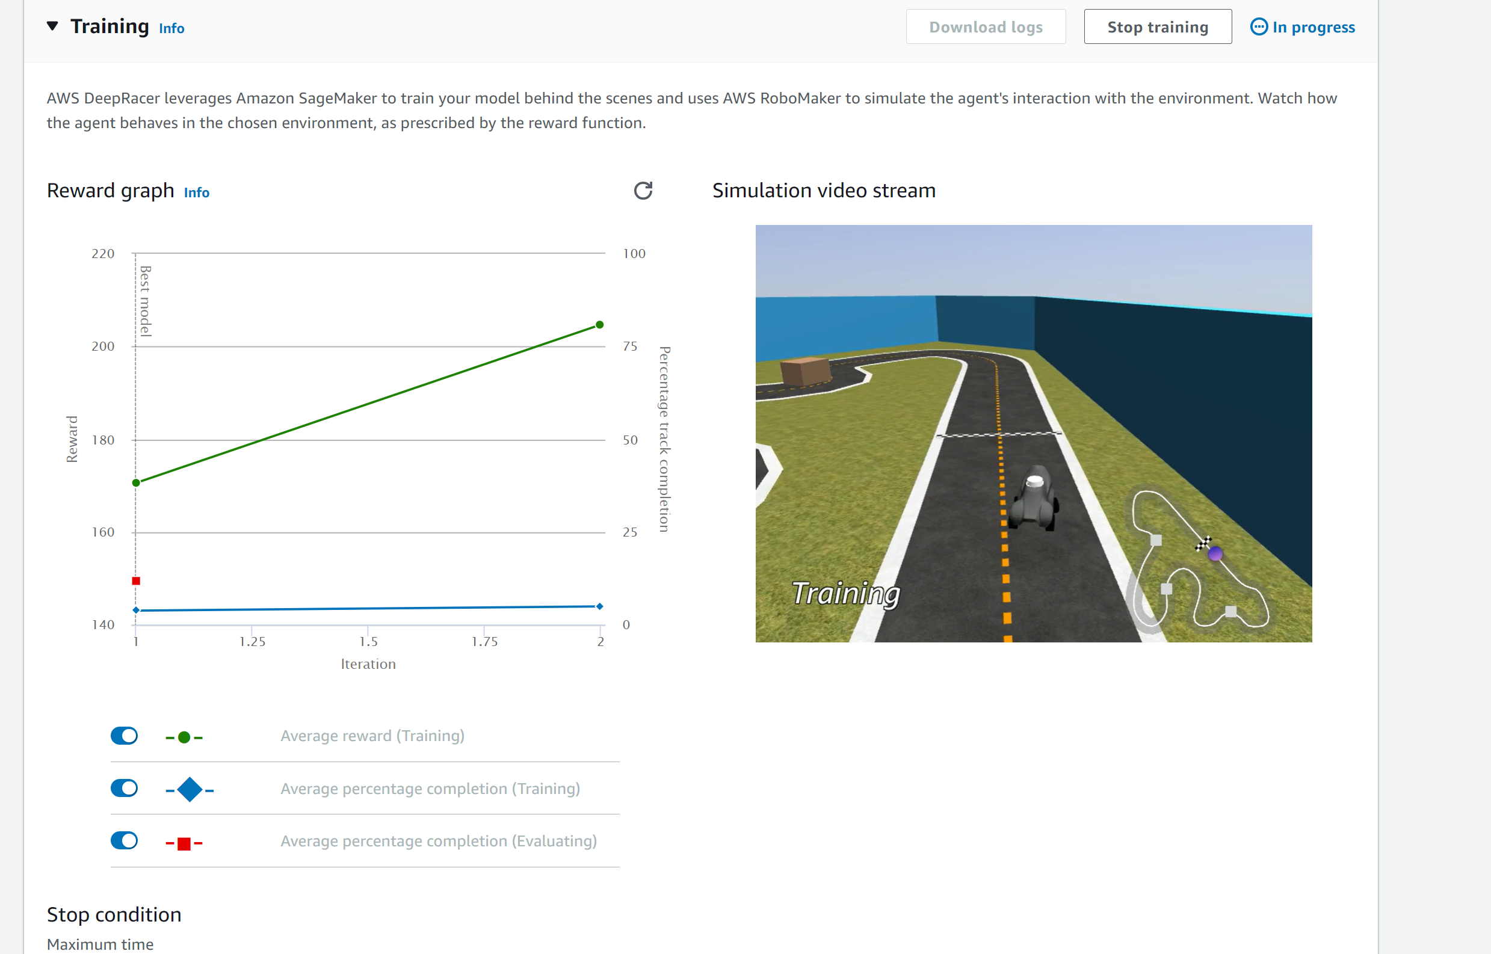Open the Info link beside Training heading
The width and height of the screenshot is (1491, 954).
point(171,28)
